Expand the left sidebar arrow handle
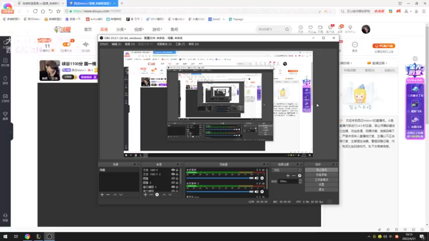429x241 pixels. tap(11, 132)
